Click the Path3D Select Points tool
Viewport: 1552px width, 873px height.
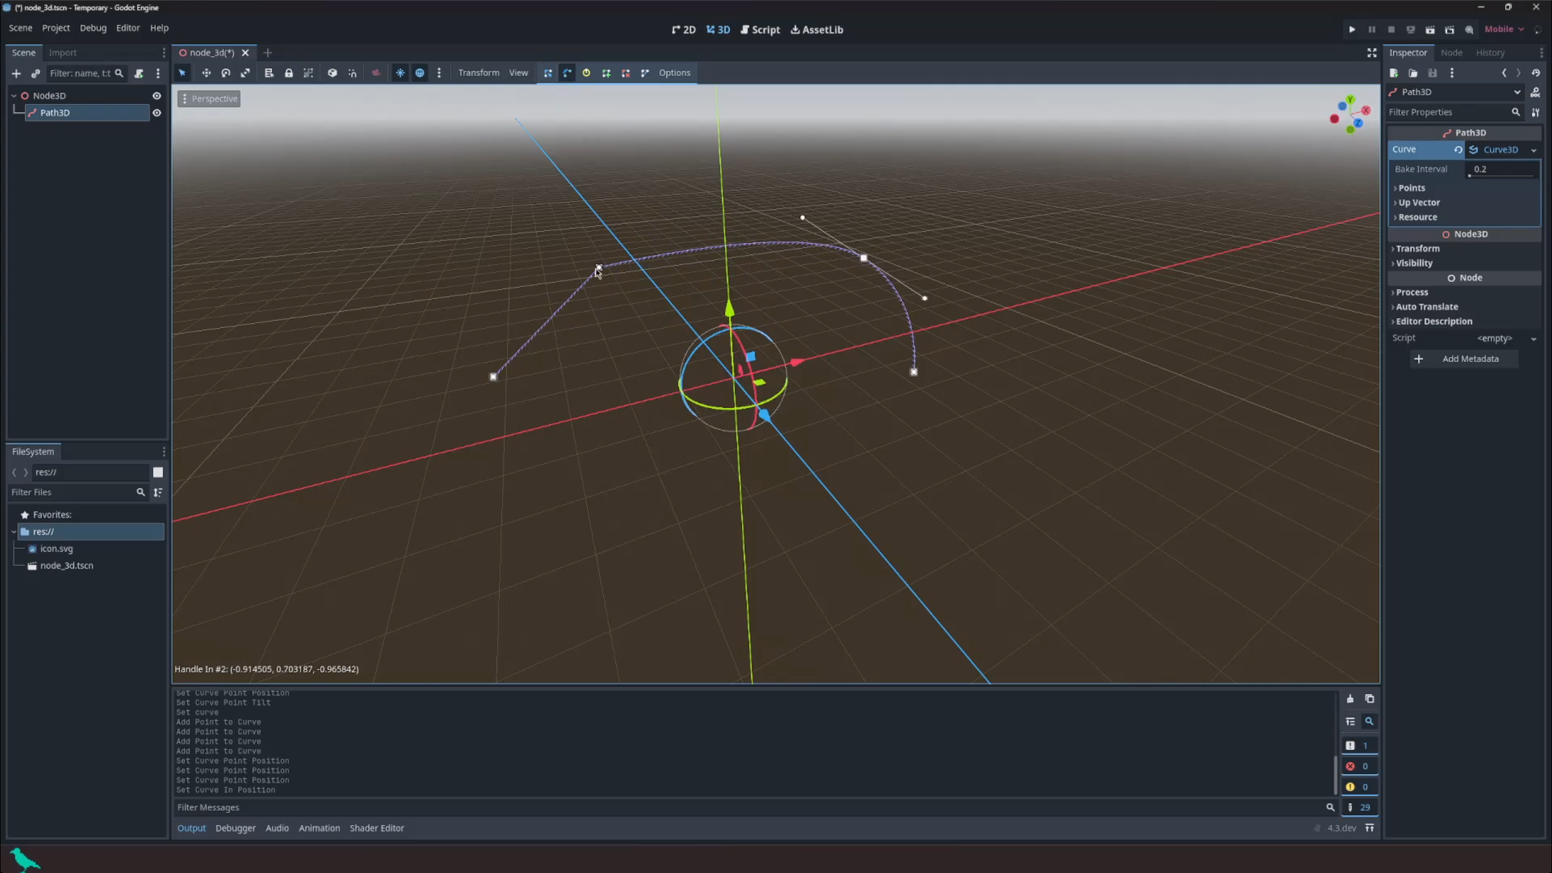pos(547,73)
